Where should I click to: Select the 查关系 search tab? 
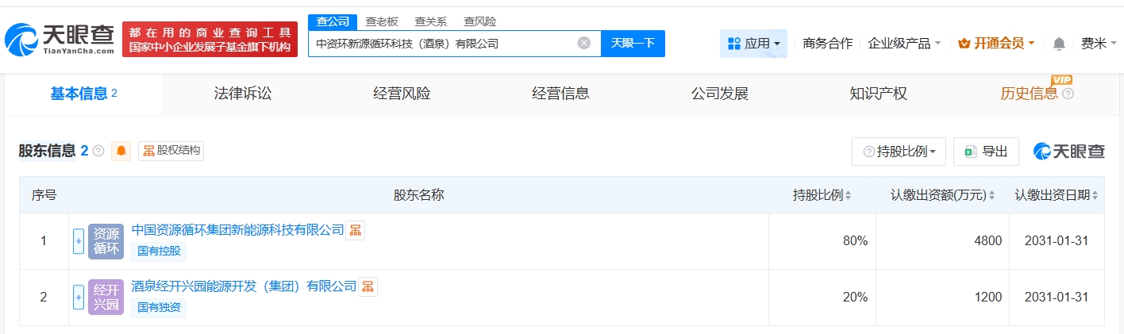[x=431, y=21]
